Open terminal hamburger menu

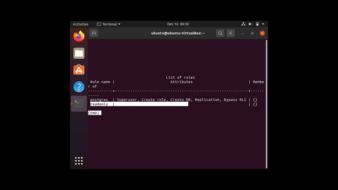(231, 33)
